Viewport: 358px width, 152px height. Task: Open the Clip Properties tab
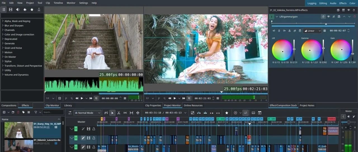click(x=153, y=105)
